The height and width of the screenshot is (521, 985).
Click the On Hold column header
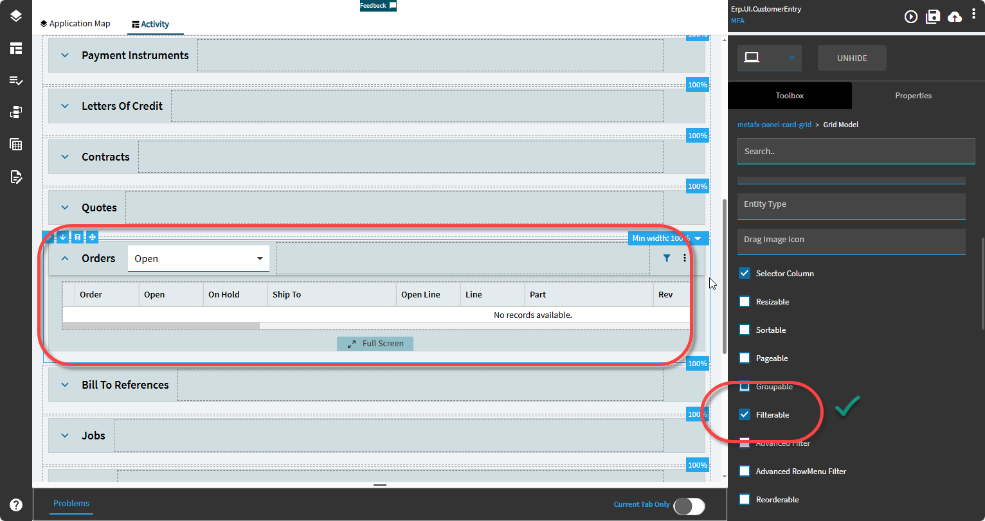pyautogui.click(x=235, y=295)
